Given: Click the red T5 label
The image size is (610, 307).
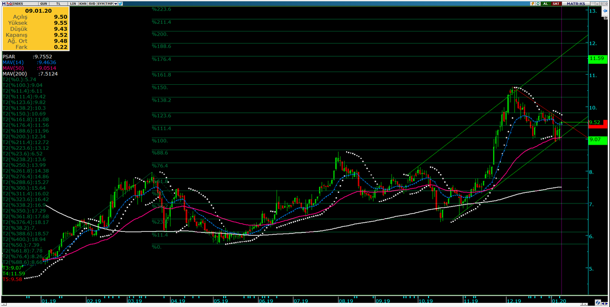Looking at the screenshot, I should pyautogui.click(x=12, y=279).
